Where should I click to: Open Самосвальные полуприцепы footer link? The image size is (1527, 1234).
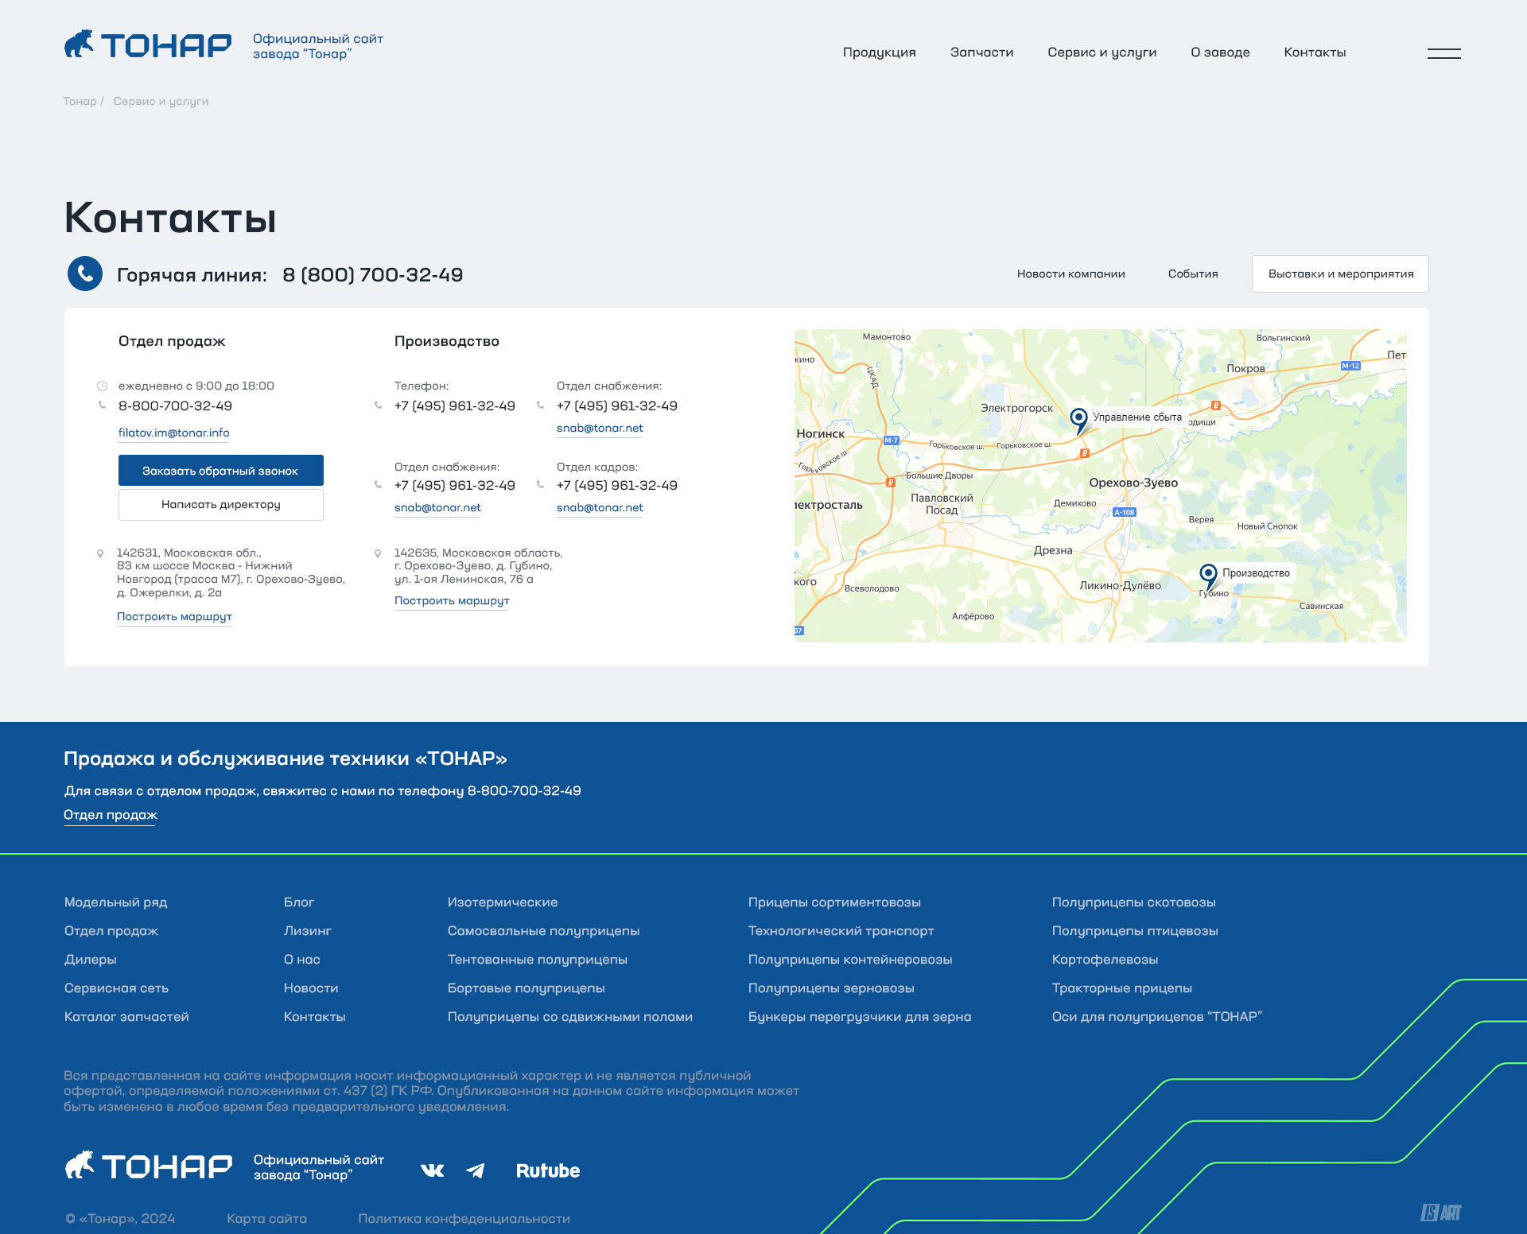[544, 931]
